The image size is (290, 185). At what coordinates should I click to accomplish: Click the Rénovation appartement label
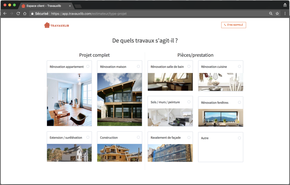67,67
